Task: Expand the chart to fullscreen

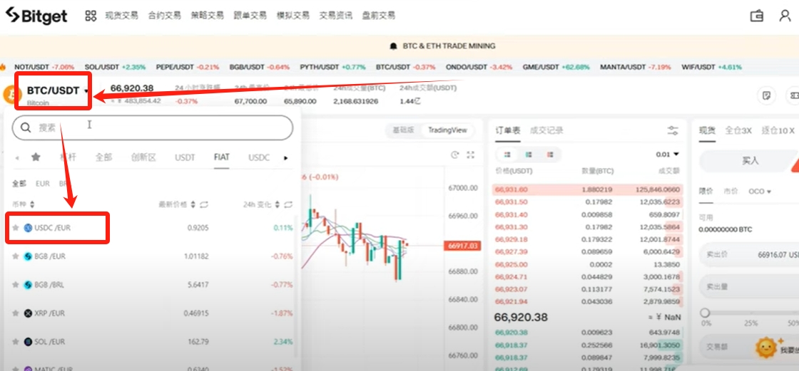Action: point(470,155)
